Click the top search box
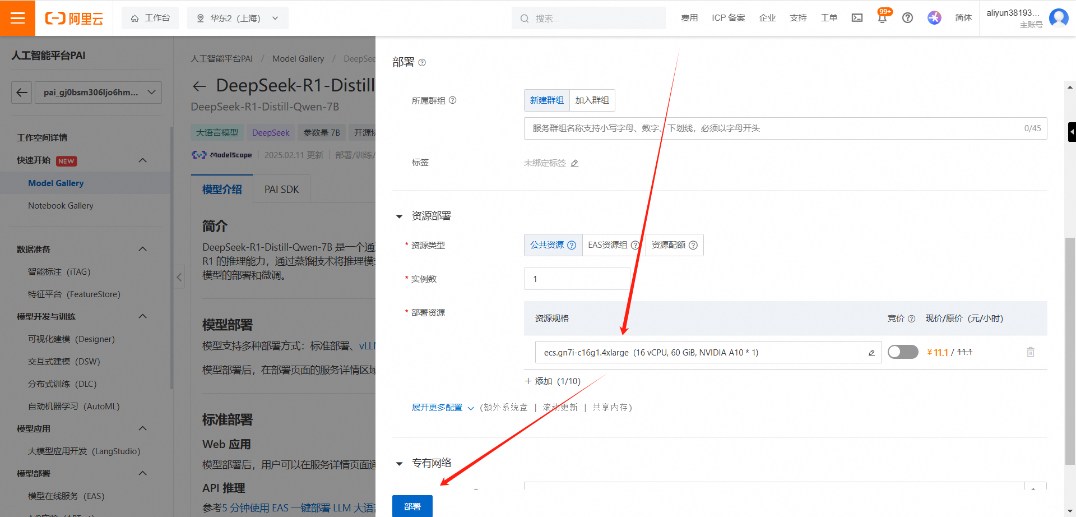1076x517 pixels. coord(588,19)
